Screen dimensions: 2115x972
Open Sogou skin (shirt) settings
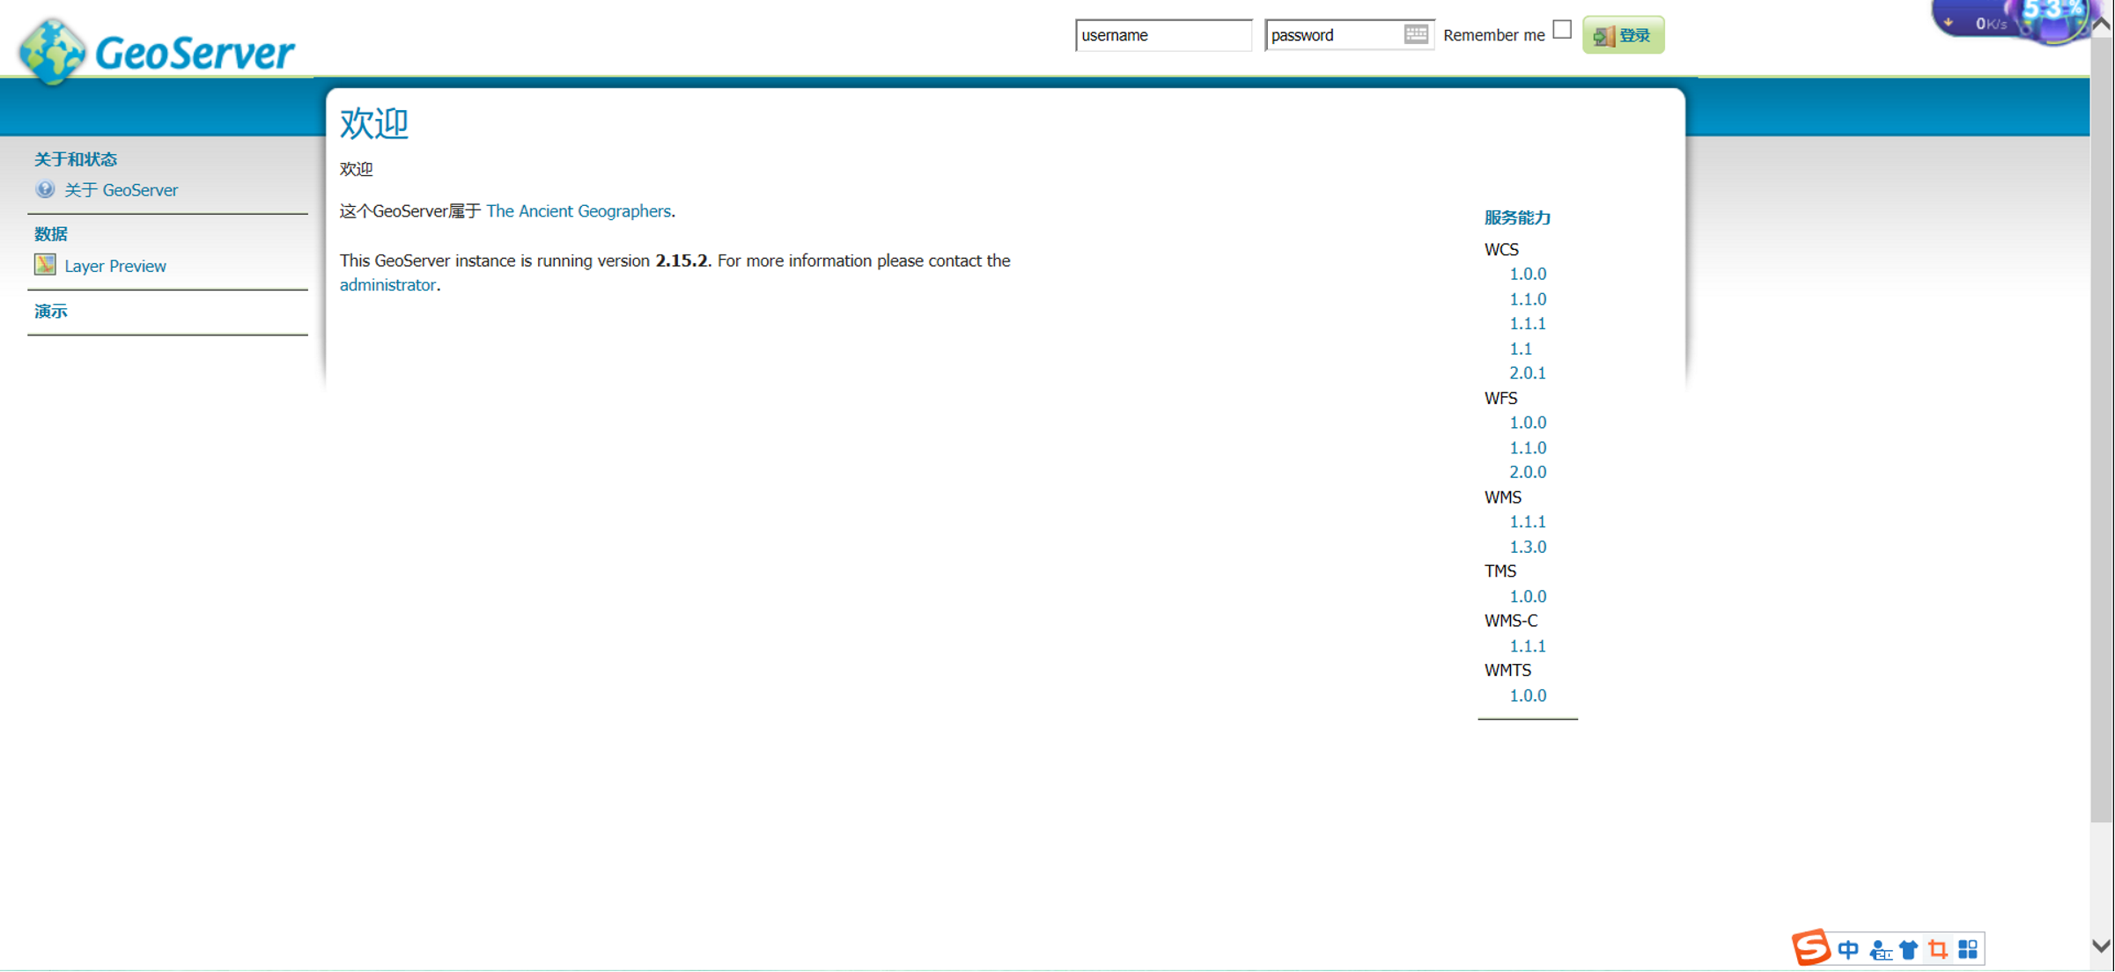point(1908,948)
